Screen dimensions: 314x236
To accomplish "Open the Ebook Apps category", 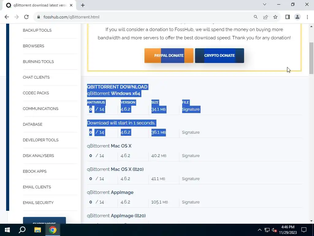I will pyautogui.click(x=35, y=171).
